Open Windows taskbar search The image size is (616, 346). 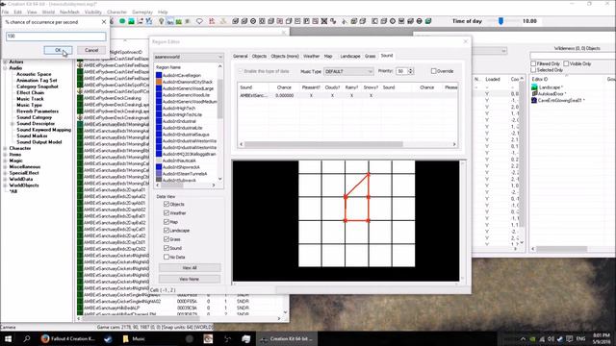click(27, 338)
